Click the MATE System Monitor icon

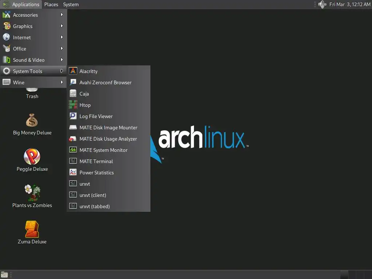coord(73,150)
